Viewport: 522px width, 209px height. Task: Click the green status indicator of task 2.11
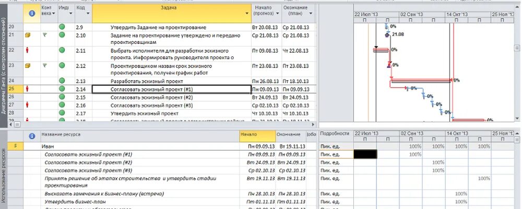(62, 50)
